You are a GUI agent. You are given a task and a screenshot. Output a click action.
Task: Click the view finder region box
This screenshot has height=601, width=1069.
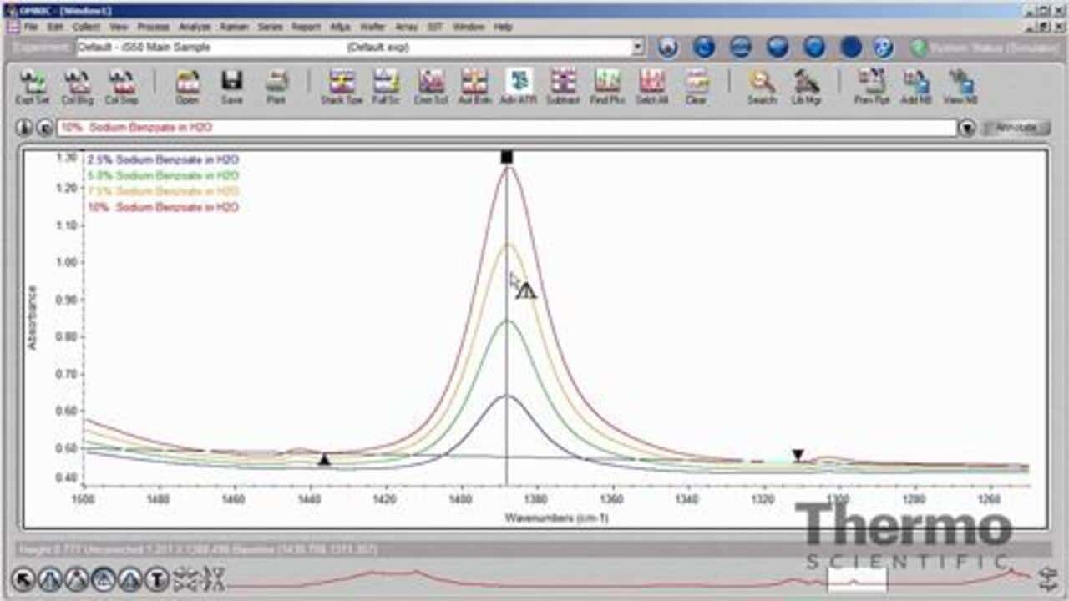point(857,578)
